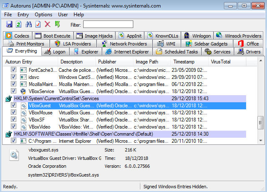Click the Properties toolbar icon
The height and width of the screenshot is (192, 267).
pyautogui.click(x=38, y=24)
